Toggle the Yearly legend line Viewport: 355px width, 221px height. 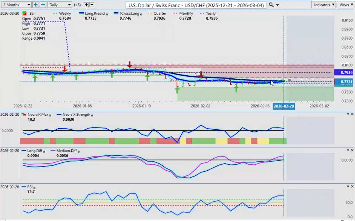[209, 13]
